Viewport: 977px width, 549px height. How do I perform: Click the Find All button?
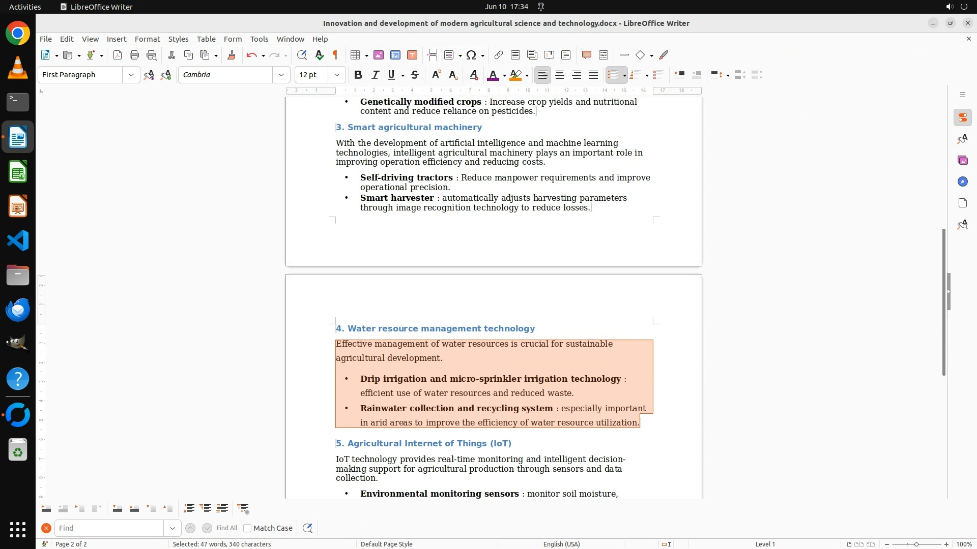click(226, 528)
